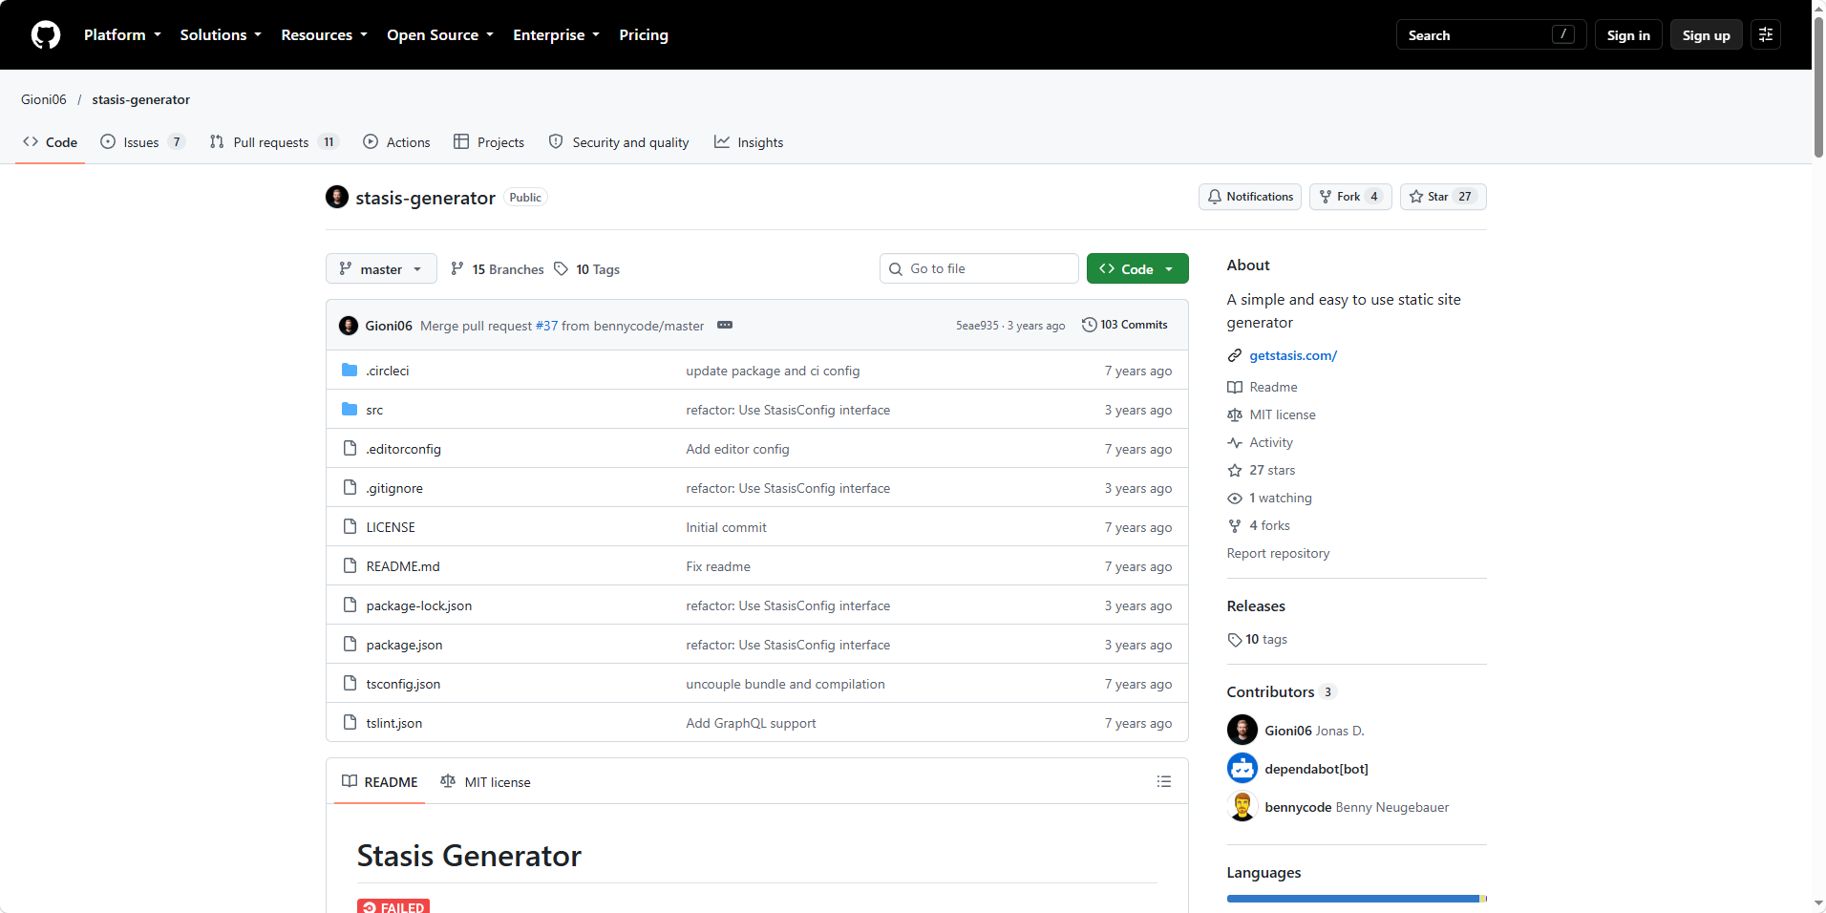Open the package.json file
1826x913 pixels.
(x=404, y=645)
